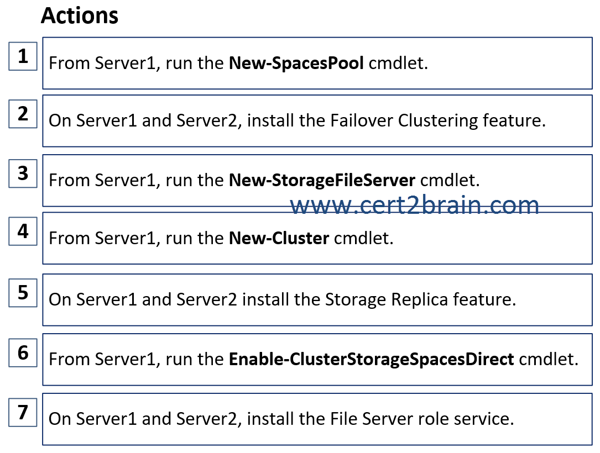
Task: Select the install File Server role action
Action: (317, 419)
